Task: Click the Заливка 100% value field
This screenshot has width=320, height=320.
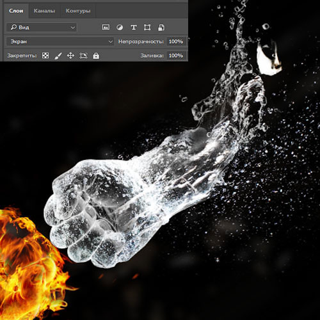Action: 176,56
